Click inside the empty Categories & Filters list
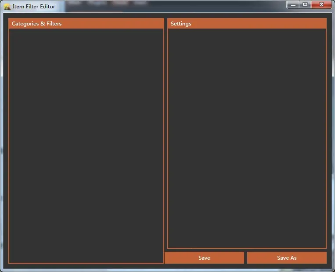Screen dimensions: 335x272 click(86, 145)
